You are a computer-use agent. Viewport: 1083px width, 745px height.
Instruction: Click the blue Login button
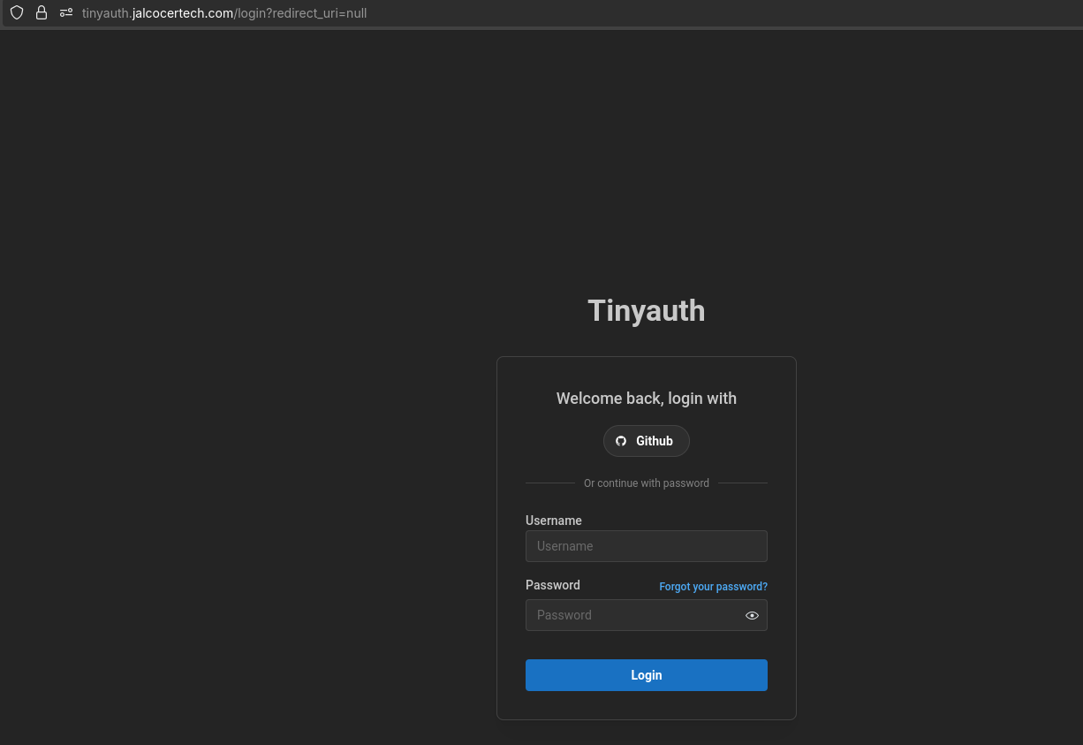point(646,675)
